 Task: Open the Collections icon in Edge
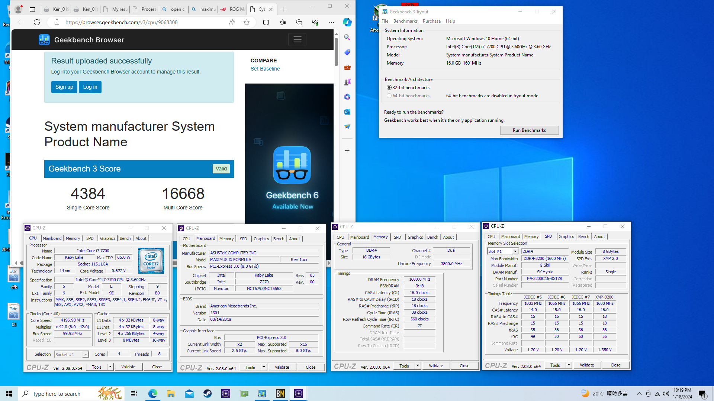click(x=299, y=22)
